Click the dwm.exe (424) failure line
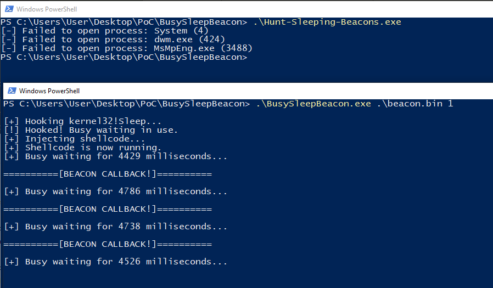The height and width of the screenshot is (288, 493). [113, 39]
